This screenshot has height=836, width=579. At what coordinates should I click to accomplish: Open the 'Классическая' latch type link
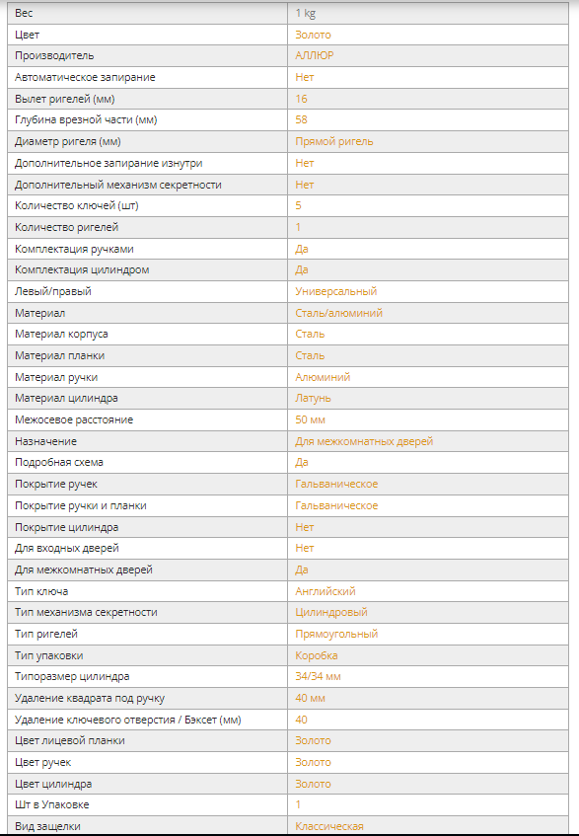tap(329, 826)
